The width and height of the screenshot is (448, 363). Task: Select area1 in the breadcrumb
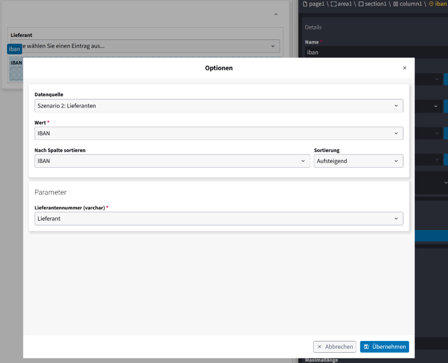tap(345, 4)
